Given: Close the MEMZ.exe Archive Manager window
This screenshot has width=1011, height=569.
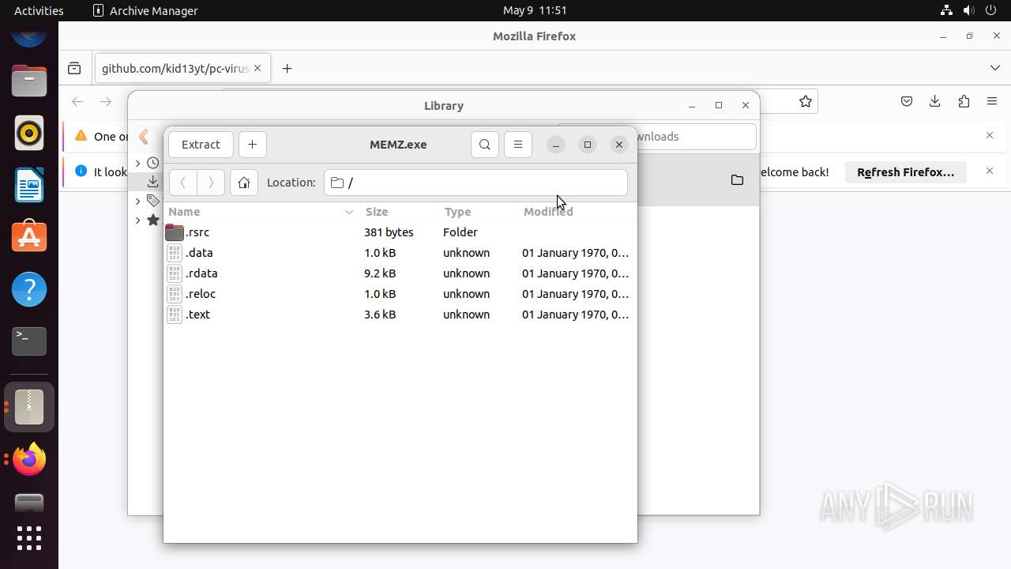Looking at the screenshot, I should (619, 145).
